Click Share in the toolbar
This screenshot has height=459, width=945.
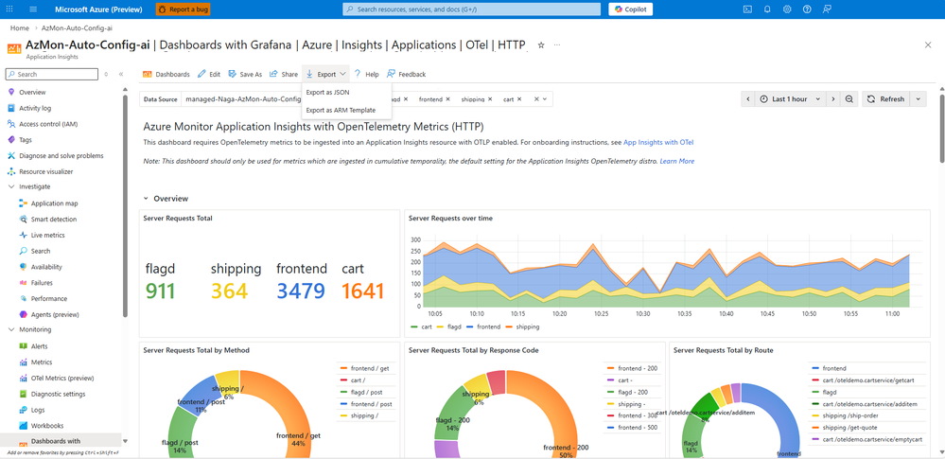[283, 74]
